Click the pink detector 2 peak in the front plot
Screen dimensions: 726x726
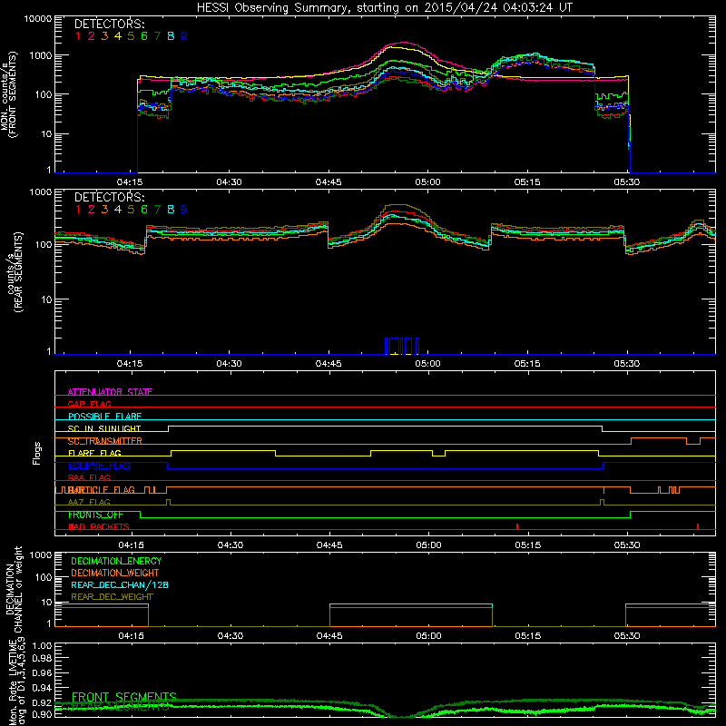404,43
